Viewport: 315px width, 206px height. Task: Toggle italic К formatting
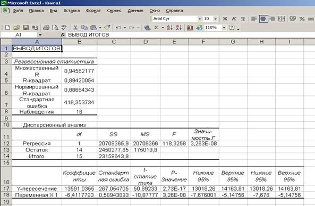pos(234,19)
